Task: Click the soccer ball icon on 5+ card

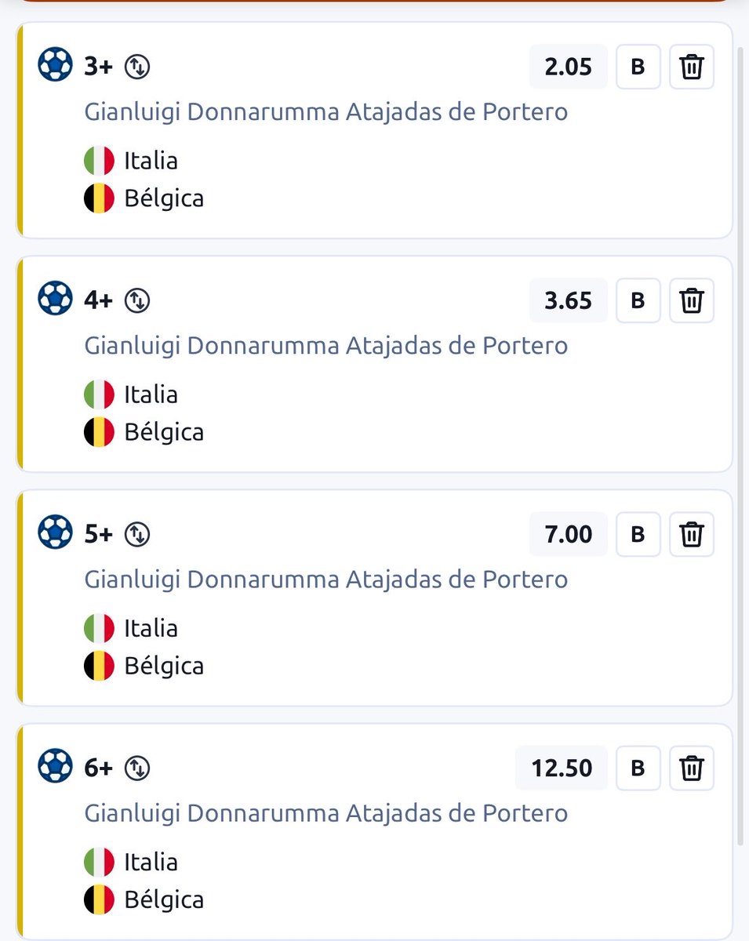Action: [x=55, y=534]
